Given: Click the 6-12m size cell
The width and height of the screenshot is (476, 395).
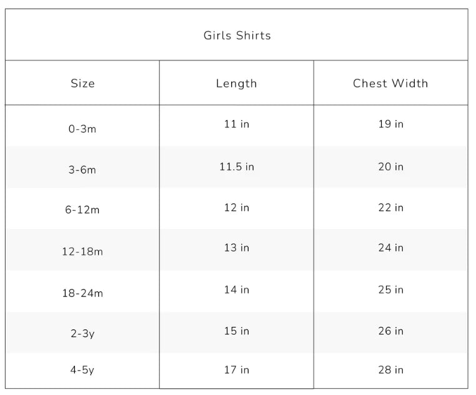Looking at the screenshot, I should [x=82, y=210].
